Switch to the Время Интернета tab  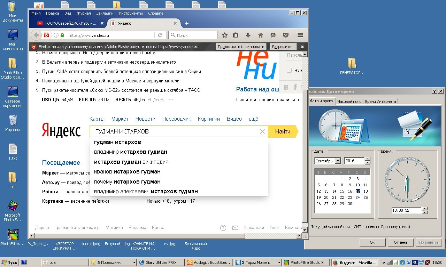[x=380, y=102]
